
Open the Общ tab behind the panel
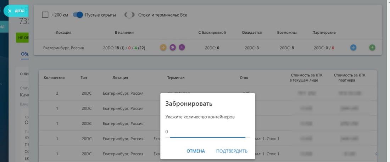[24, 54]
